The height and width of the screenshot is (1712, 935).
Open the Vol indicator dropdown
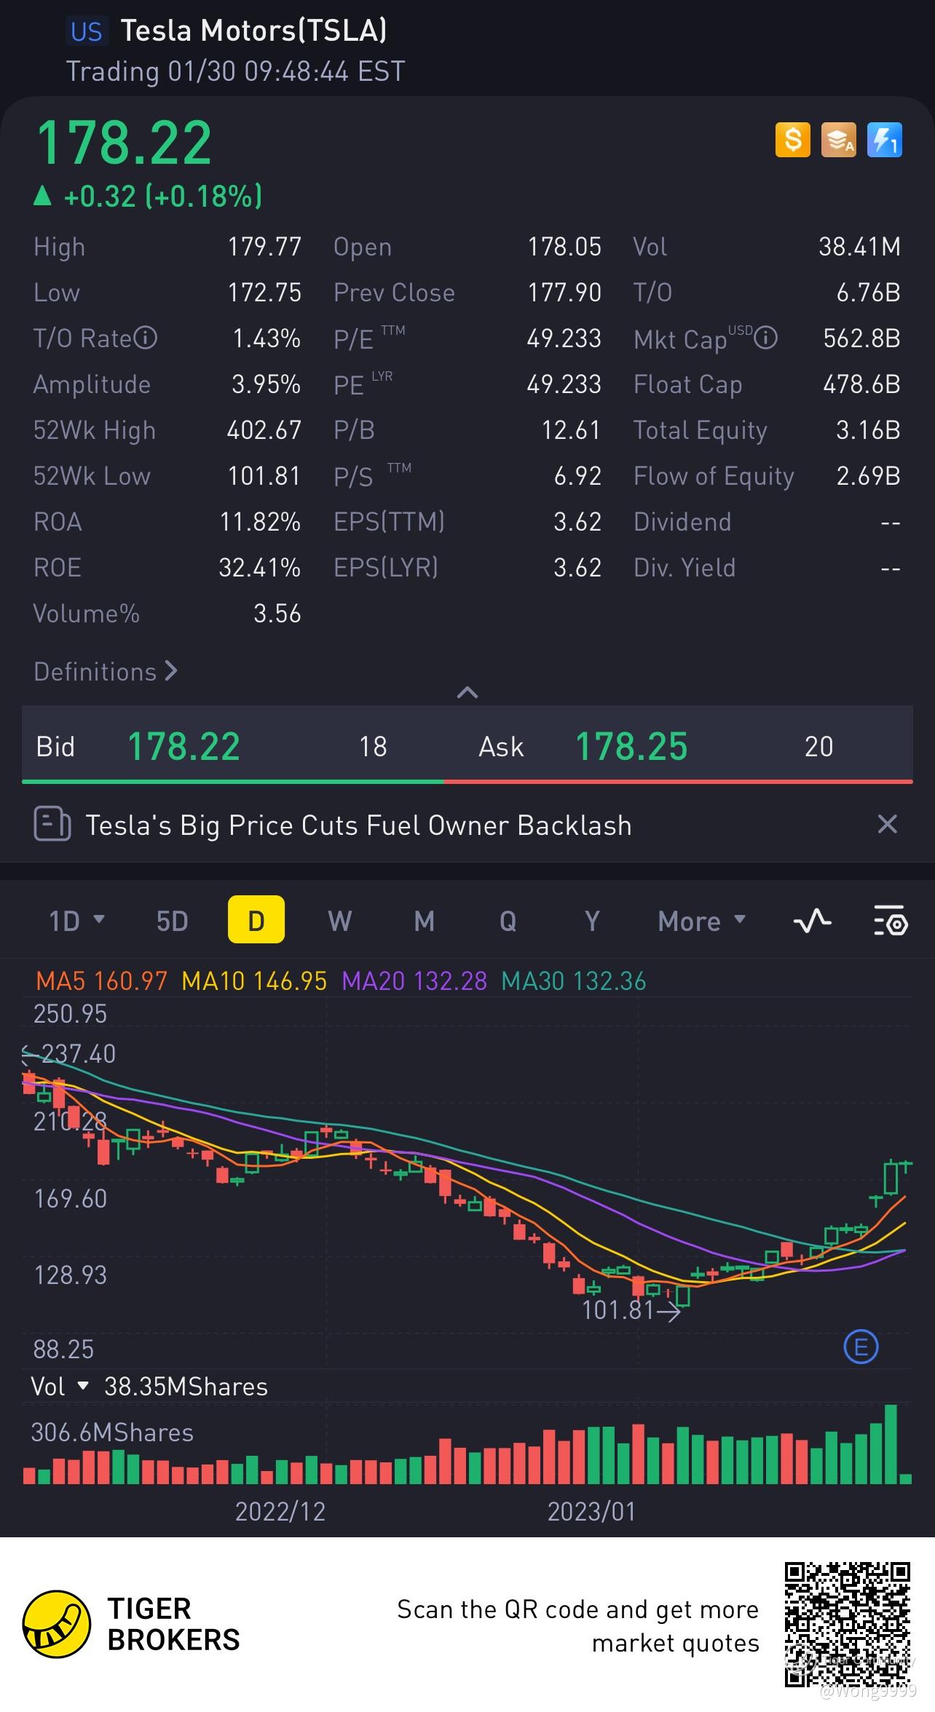click(60, 1386)
